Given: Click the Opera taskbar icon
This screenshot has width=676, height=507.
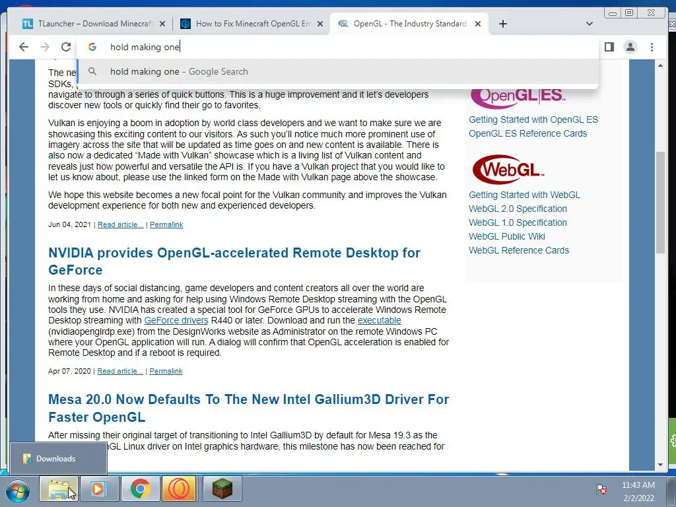Looking at the screenshot, I should click(x=178, y=489).
